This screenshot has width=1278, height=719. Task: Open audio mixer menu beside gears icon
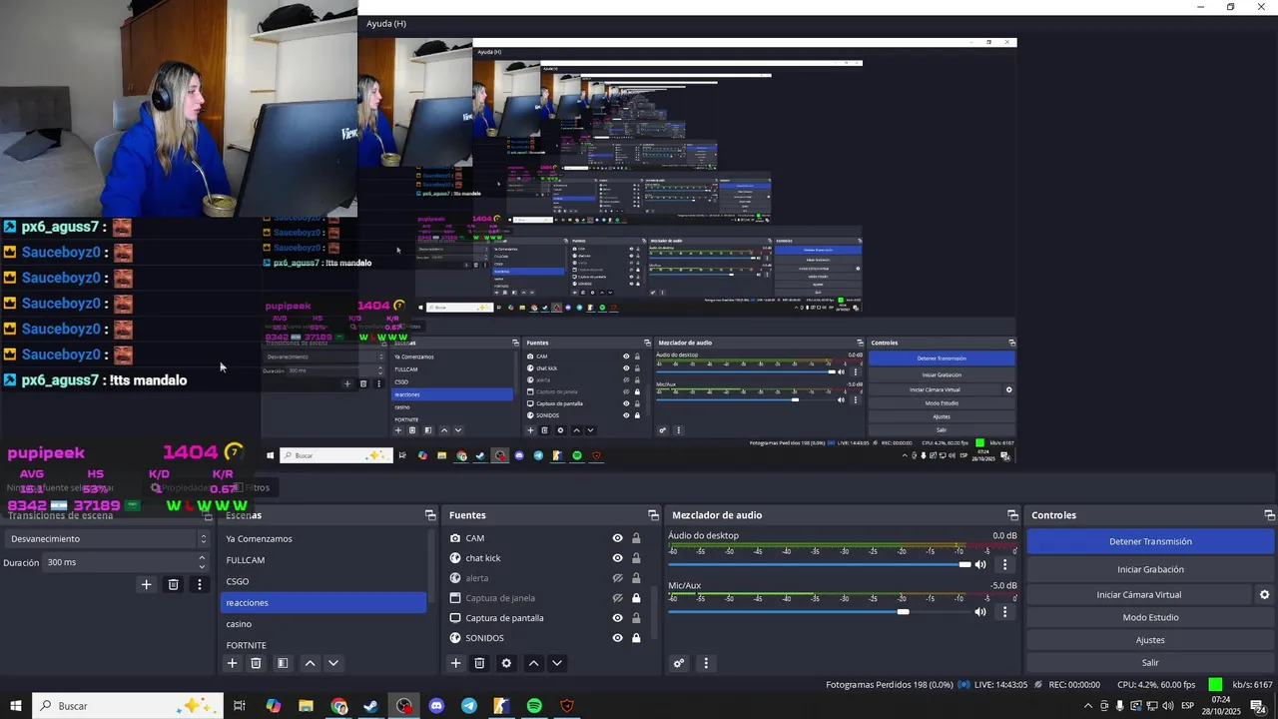(706, 663)
